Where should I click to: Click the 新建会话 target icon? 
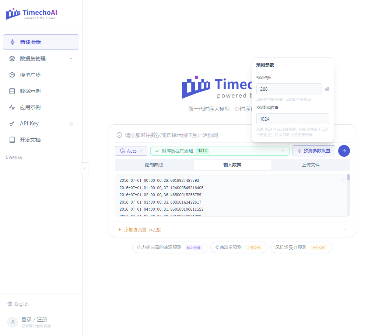[x=13, y=42]
